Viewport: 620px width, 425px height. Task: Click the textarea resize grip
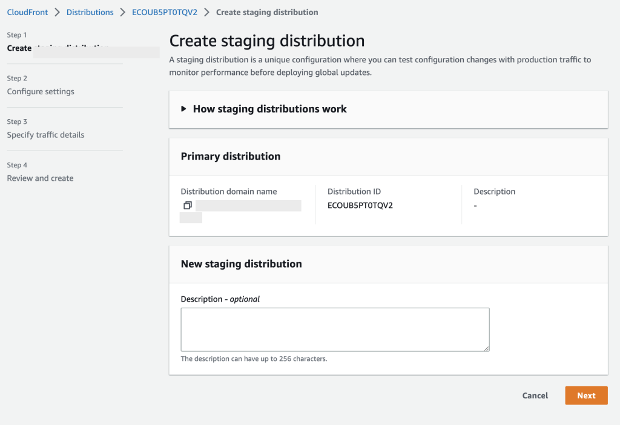click(x=487, y=347)
